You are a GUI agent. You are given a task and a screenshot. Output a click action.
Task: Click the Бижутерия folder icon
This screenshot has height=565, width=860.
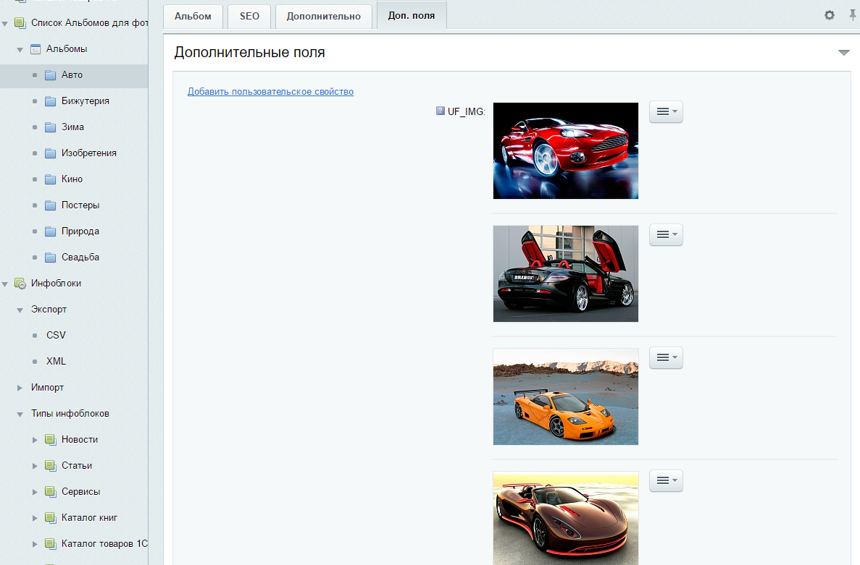(x=50, y=101)
